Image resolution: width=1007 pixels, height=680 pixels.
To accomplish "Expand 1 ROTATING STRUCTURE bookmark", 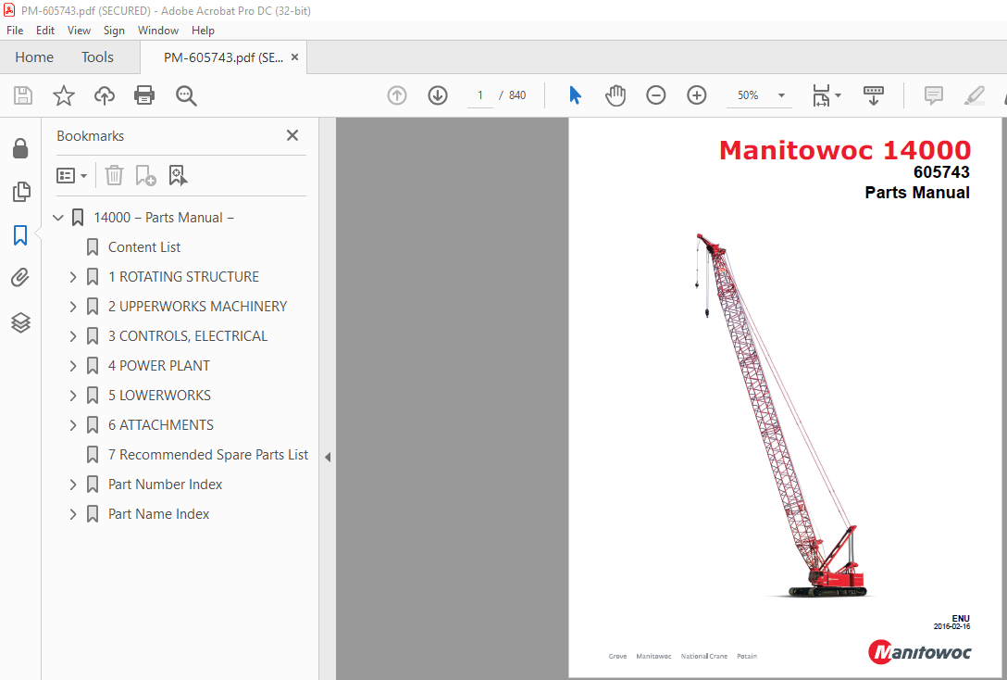I will click(73, 277).
